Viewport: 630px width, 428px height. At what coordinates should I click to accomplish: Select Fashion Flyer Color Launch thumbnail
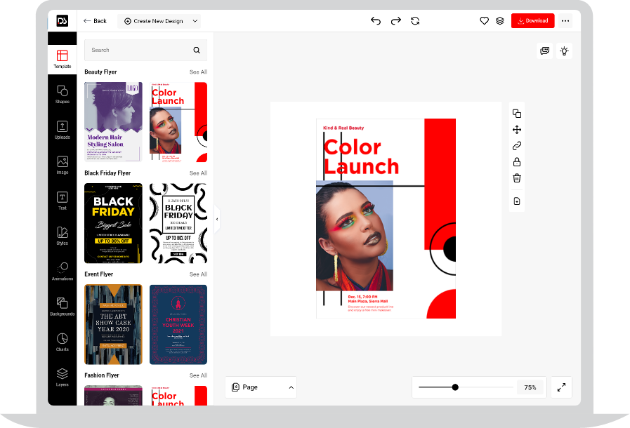tap(178, 396)
